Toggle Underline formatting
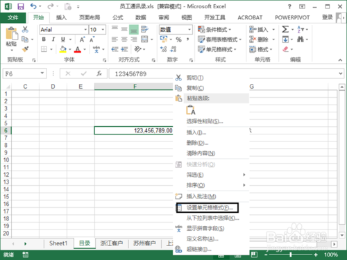This screenshot has width=347, height=260. pyautogui.click(x=63, y=40)
